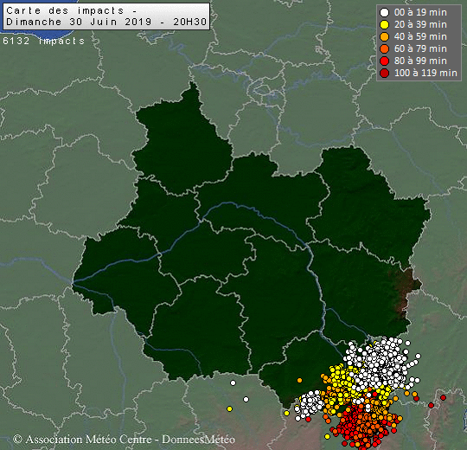The height and width of the screenshot is (450, 467).
Task: Click the yellow 20 à 39 min legend circle
Action: tap(385, 25)
